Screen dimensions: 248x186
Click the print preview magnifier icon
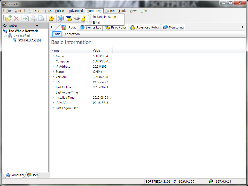[41, 18]
